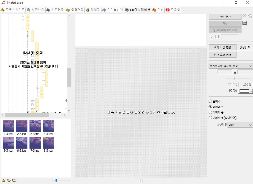
Task: Click the remove-photo X icon beside 사진 추가
Action: point(245,16)
